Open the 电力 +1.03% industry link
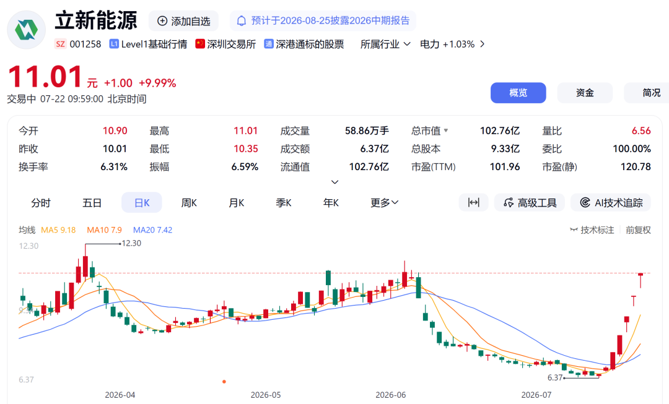This screenshot has width=669, height=404. coord(452,44)
